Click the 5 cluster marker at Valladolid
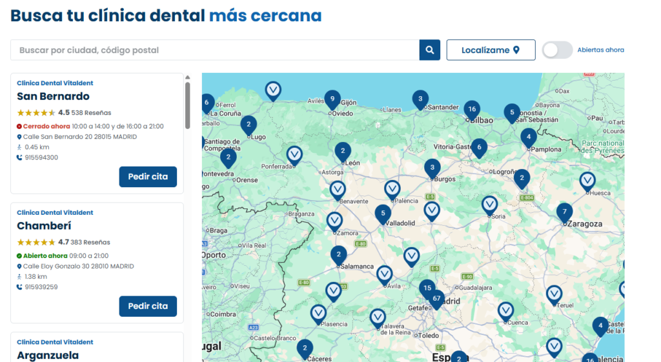The image size is (661, 362). [383, 214]
